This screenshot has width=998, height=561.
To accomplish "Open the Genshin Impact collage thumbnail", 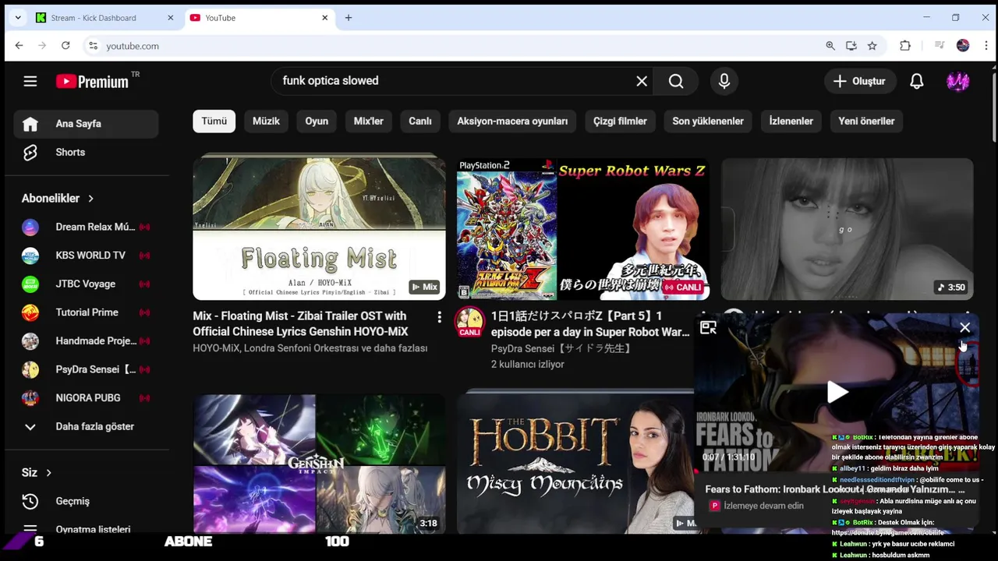I will 319,464.
